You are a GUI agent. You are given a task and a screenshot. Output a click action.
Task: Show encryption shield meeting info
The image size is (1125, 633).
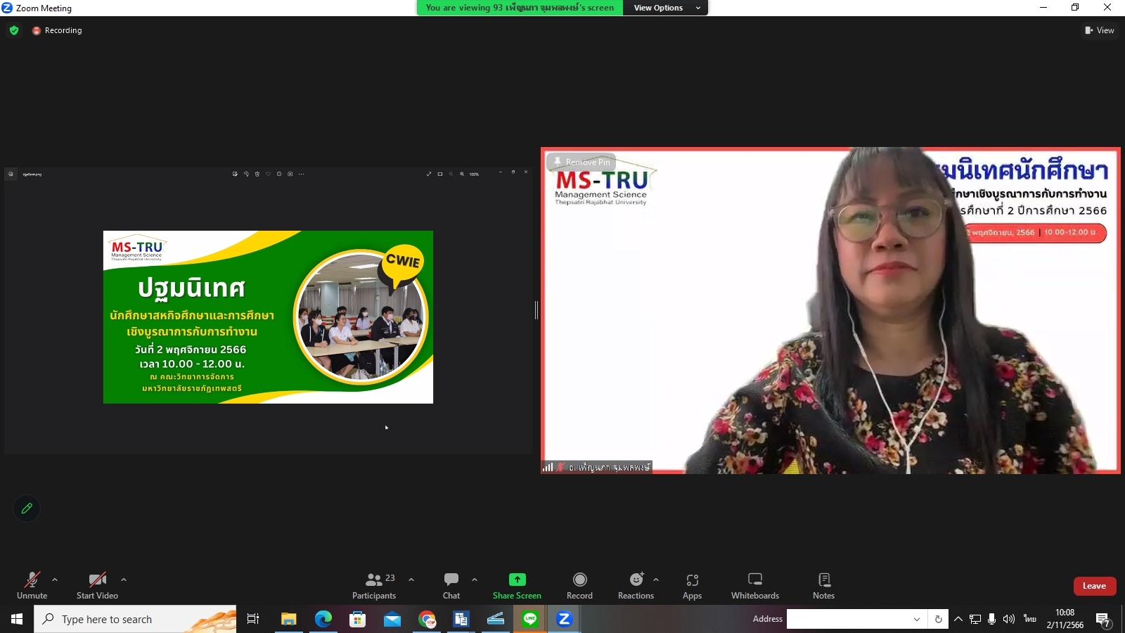(14, 30)
